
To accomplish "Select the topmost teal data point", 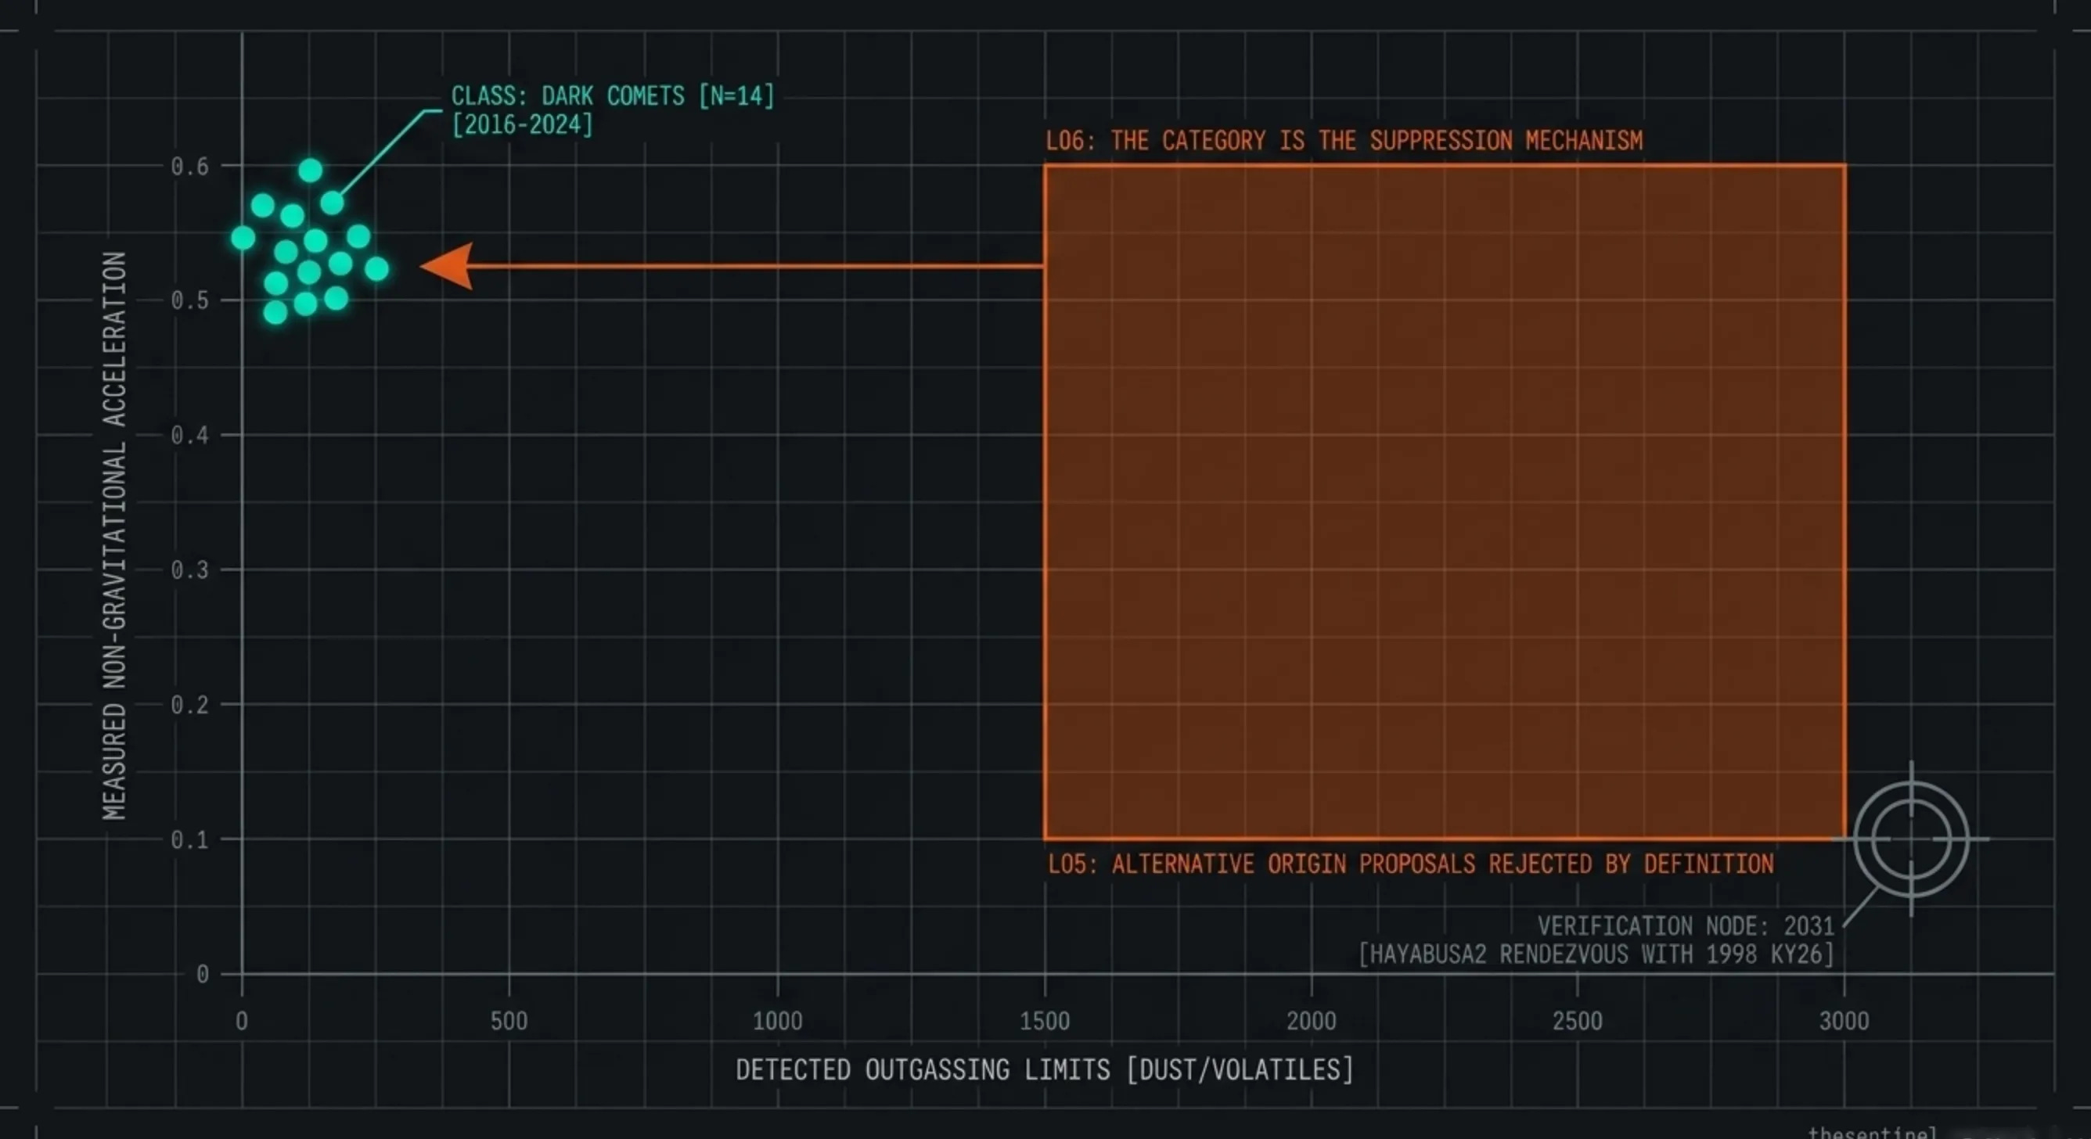I will (x=310, y=171).
